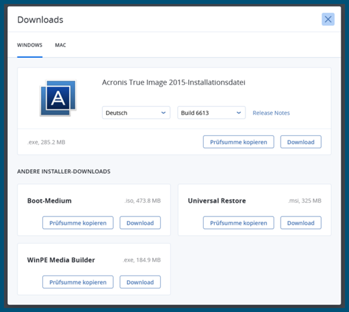Viewport: 349px width, 312px height.
Task: Open the Deutsch language dropdown
Action: (136, 112)
